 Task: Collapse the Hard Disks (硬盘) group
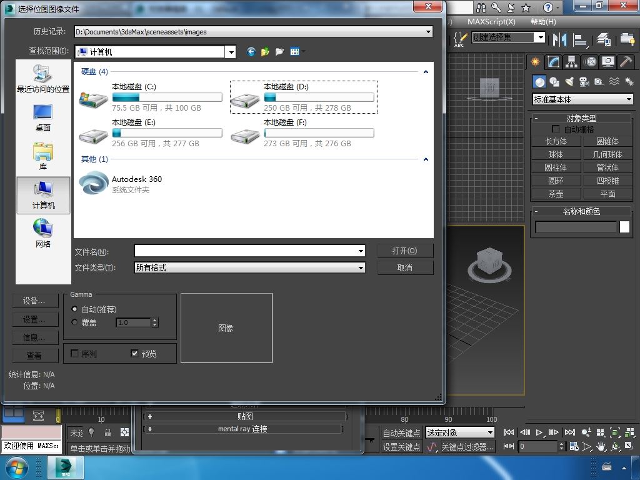[x=426, y=72]
